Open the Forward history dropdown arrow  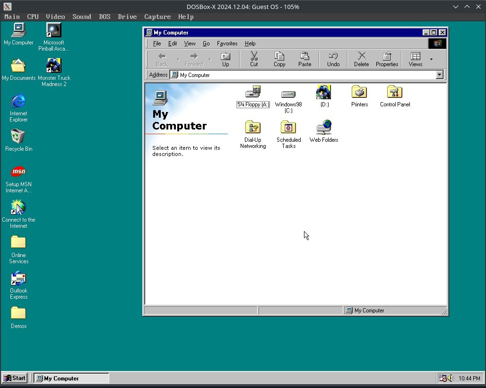coord(210,59)
